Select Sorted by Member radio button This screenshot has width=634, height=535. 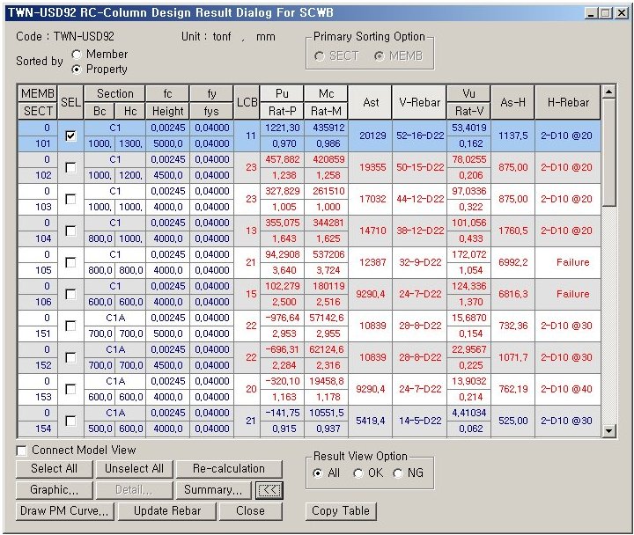click(77, 55)
